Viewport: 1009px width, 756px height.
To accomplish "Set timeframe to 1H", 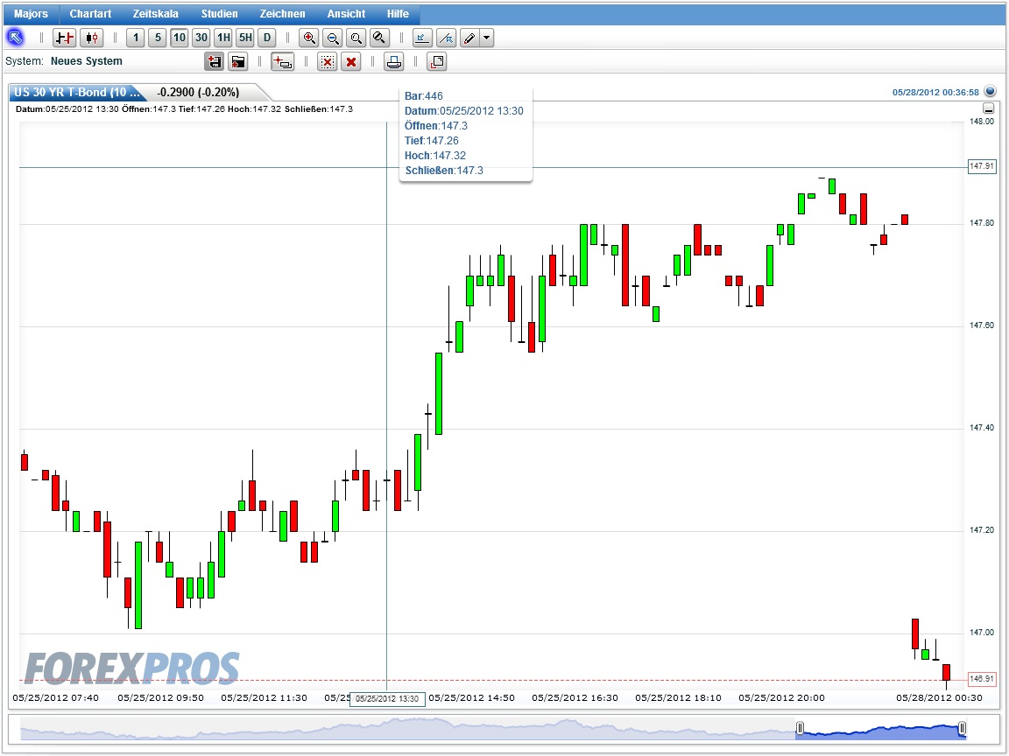I will pos(223,38).
